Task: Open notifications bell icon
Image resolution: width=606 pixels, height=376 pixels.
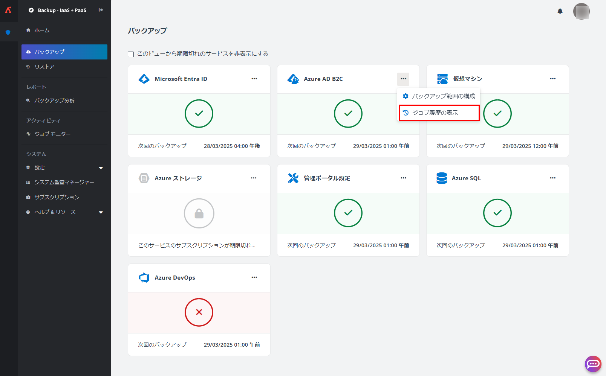Action: pyautogui.click(x=560, y=11)
